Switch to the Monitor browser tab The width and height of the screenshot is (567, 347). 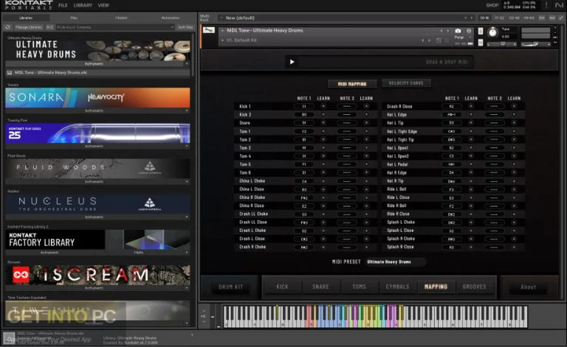tap(122, 18)
